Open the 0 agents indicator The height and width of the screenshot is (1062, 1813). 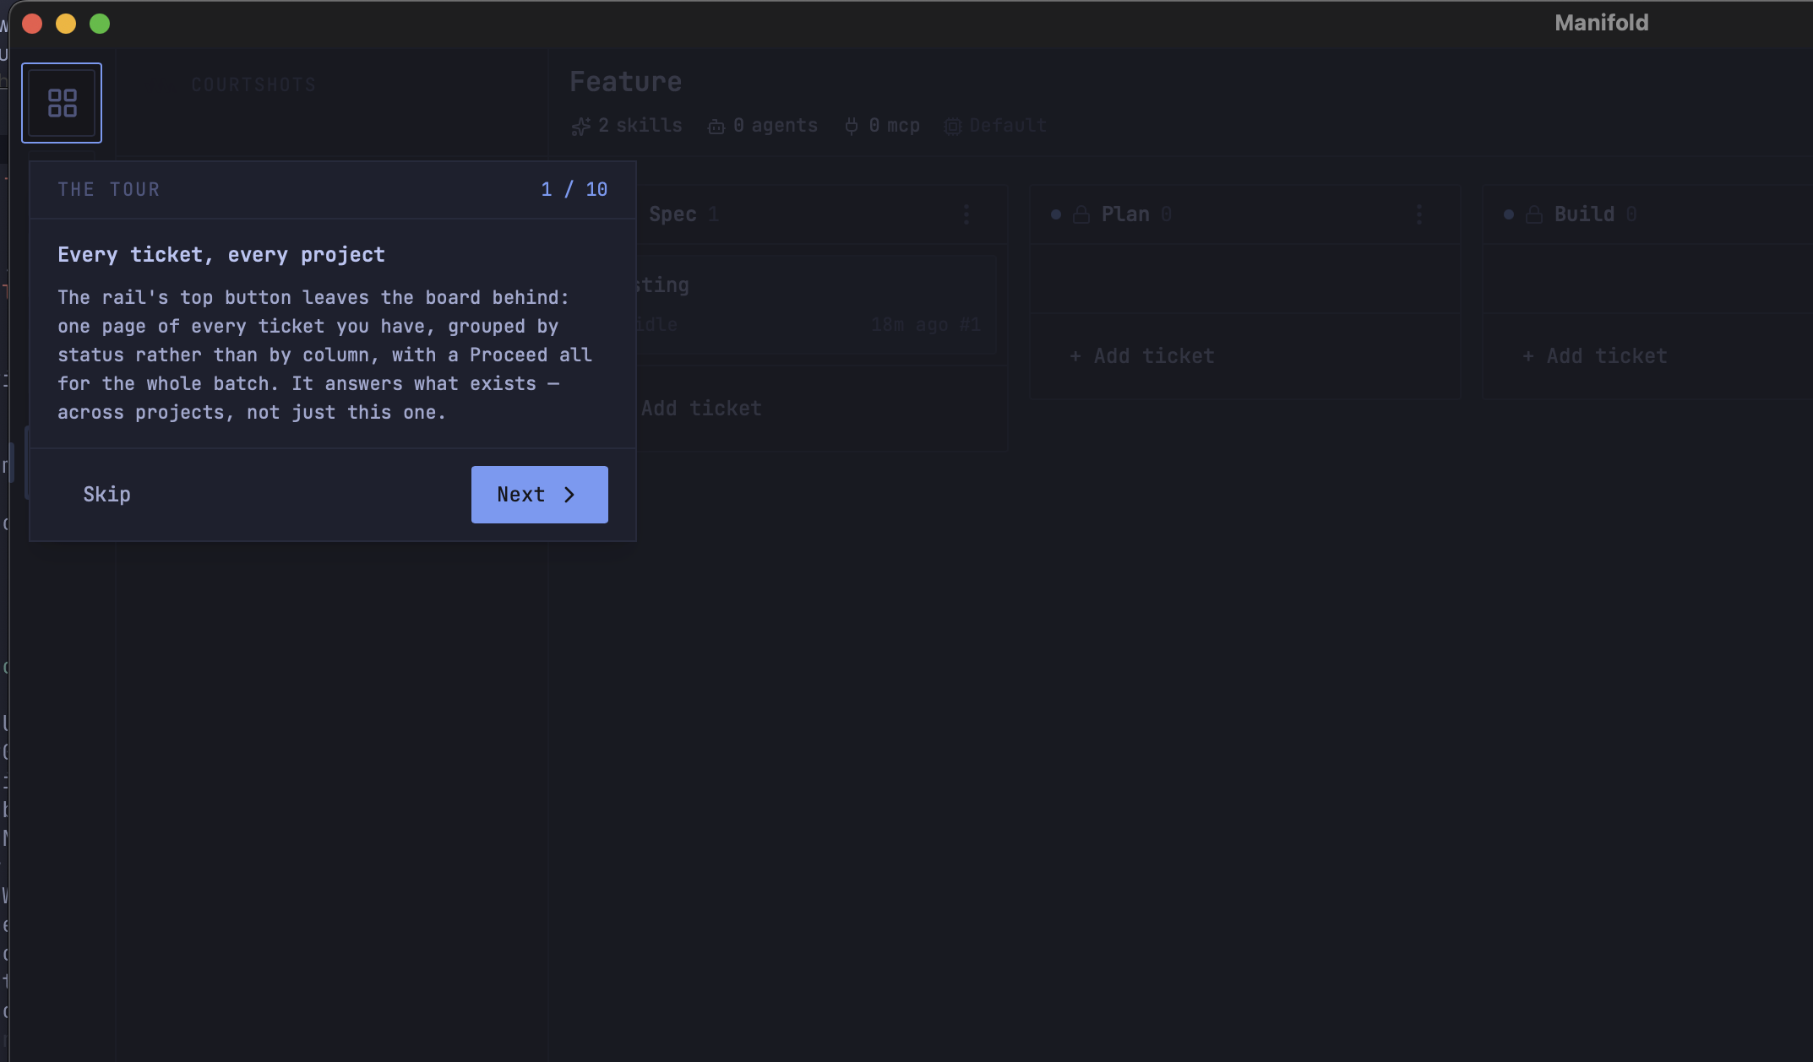pyautogui.click(x=763, y=126)
